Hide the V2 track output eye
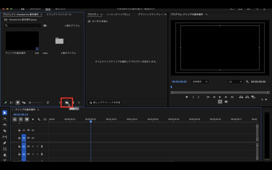This screenshot has width=272, height=170. click(x=33, y=130)
